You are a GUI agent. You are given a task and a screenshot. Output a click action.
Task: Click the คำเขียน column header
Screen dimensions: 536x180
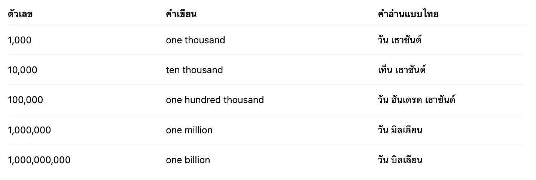point(181,14)
